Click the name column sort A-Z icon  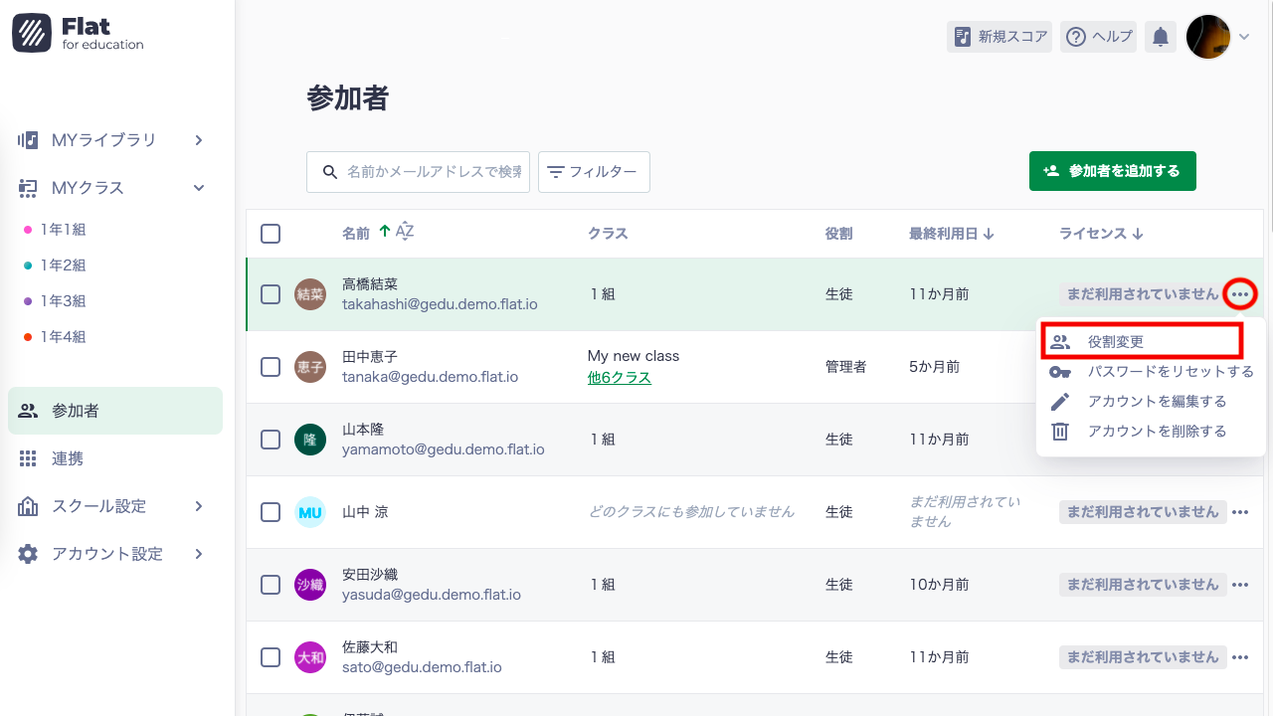[x=398, y=232]
